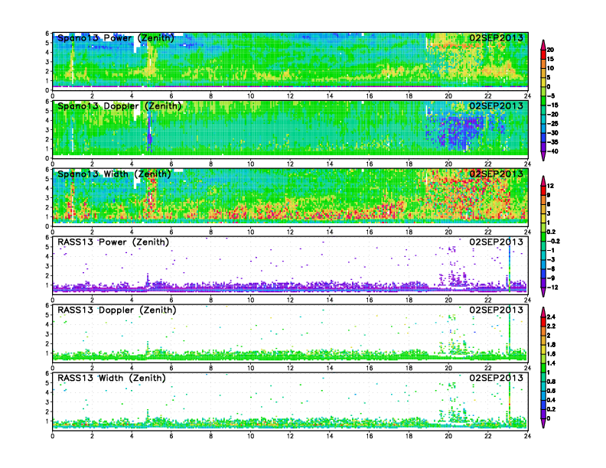
Task: Click the 'Spano13 Power (Zenith)' panel title
Action: tap(116, 37)
